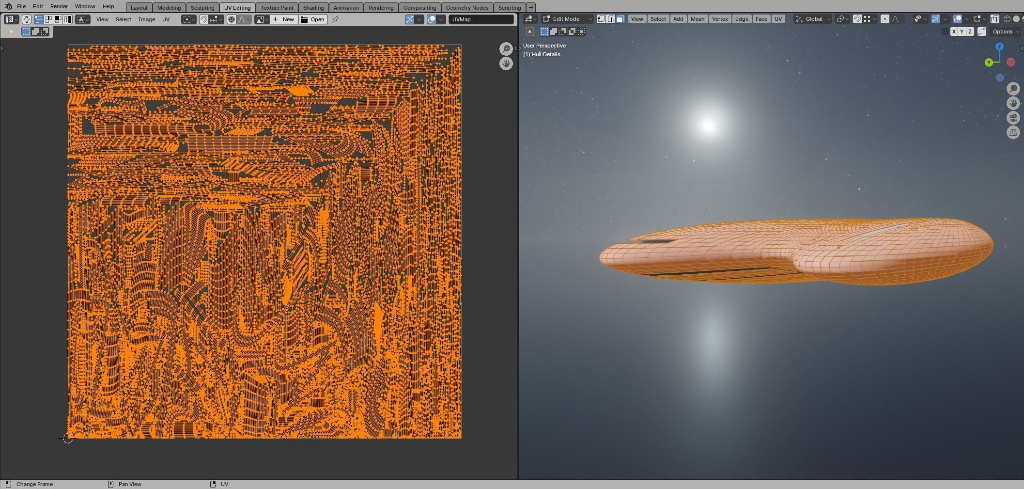Toggle proportional editing in UV editor
This screenshot has width=1024, height=489.
[x=232, y=19]
